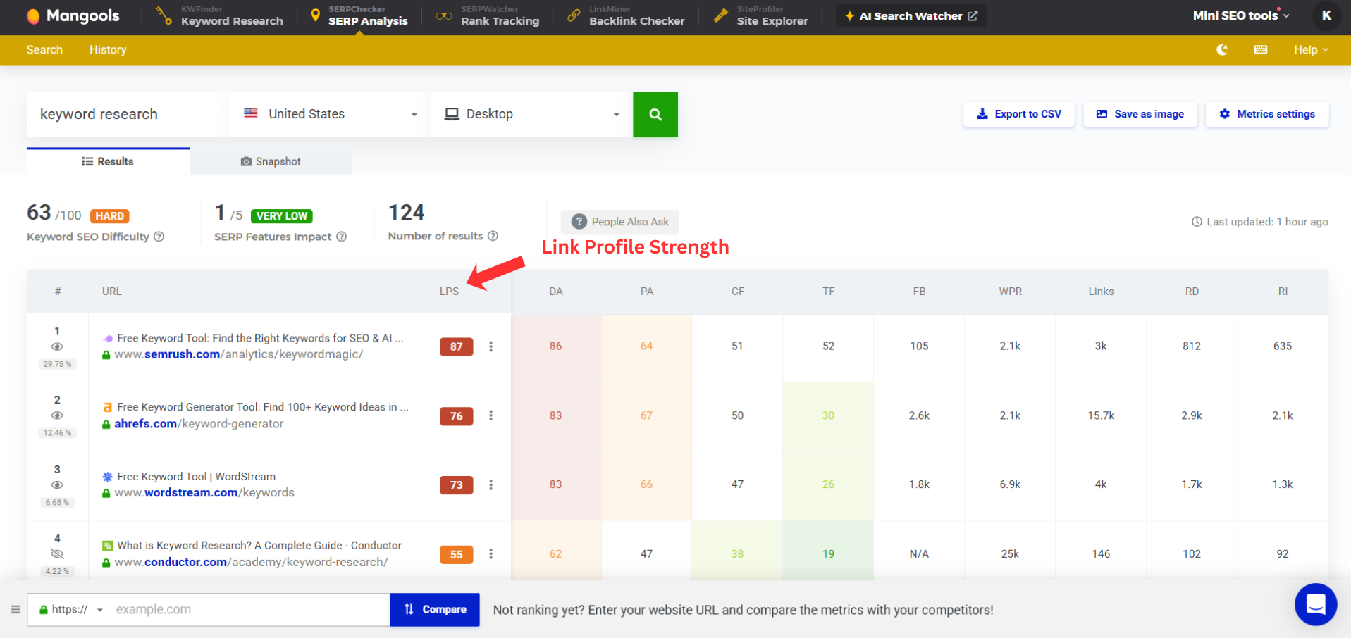This screenshot has height=638, width=1351.
Task: Open Desktop device dropdown
Action: pos(531,114)
